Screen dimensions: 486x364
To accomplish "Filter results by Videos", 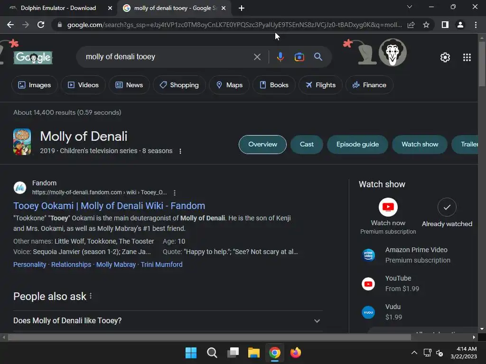I will pos(83,85).
